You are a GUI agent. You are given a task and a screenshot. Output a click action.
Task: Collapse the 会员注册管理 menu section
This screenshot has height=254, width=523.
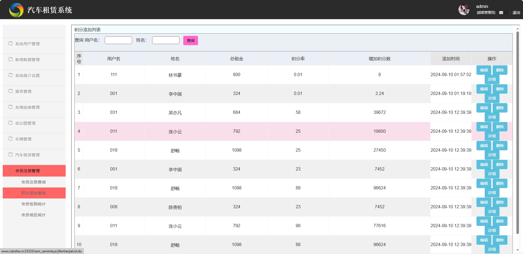27,171
